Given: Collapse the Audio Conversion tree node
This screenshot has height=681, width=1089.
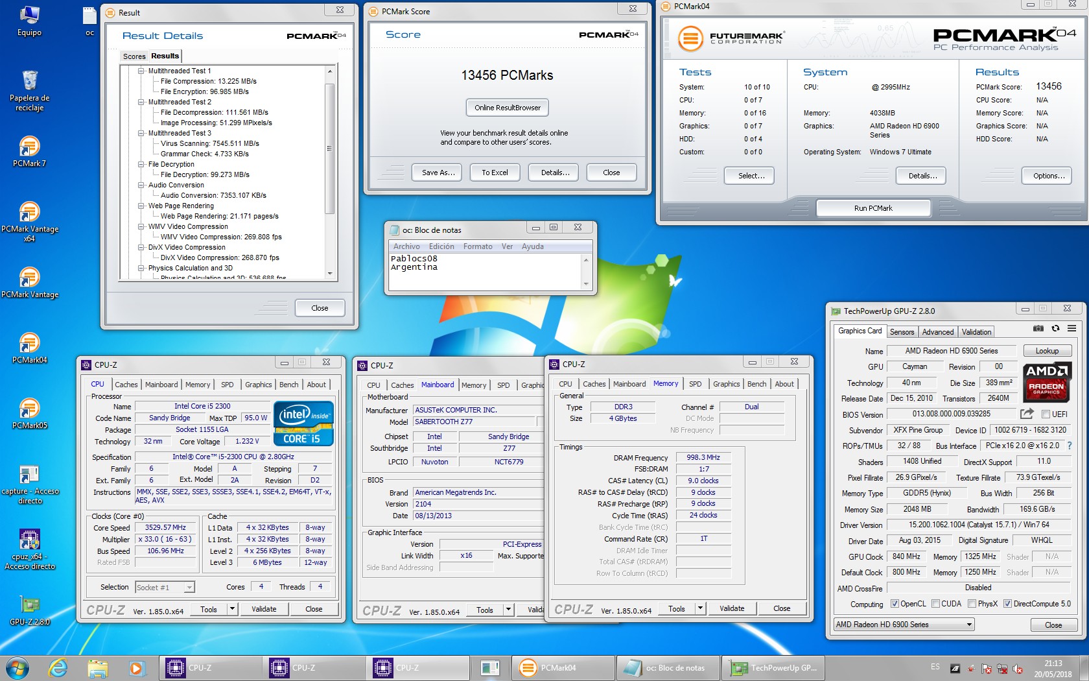Looking at the screenshot, I should tap(141, 185).
